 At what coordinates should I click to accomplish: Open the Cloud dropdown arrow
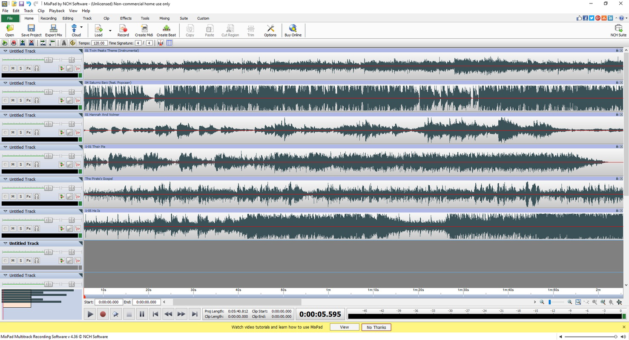click(x=81, y=27)
